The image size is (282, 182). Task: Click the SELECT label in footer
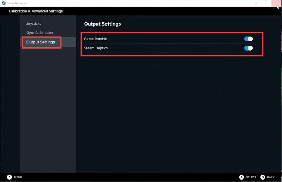click(251, 177)
